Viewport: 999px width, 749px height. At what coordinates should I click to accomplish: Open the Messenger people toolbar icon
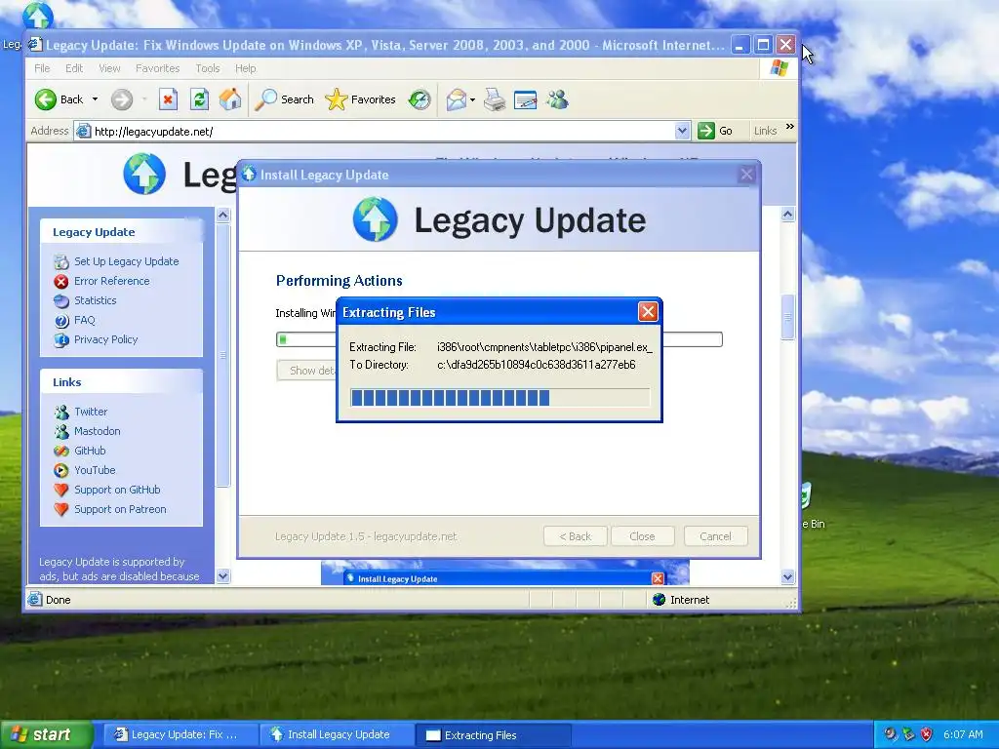(x=557, y=99)
